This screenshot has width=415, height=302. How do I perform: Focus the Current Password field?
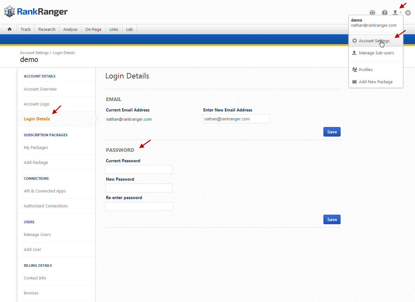click(139, 170)
